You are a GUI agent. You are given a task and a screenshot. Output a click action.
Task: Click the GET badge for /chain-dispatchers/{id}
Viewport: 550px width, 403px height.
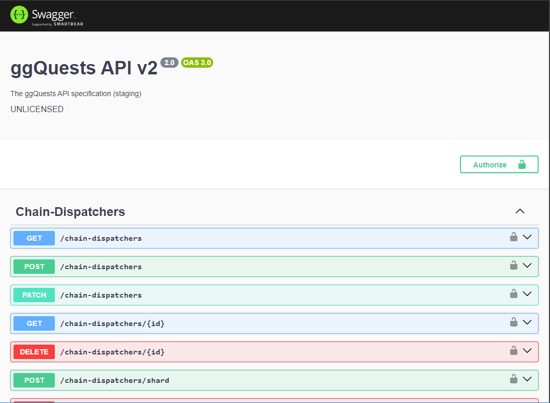(x=34, y=323)
